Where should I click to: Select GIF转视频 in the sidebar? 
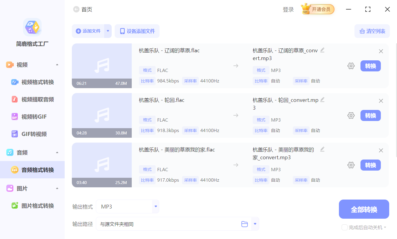pos(32,134)
